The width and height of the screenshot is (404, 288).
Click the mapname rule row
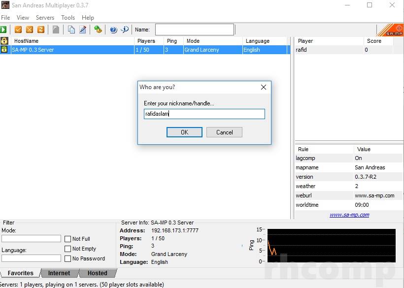pos(349,167)
